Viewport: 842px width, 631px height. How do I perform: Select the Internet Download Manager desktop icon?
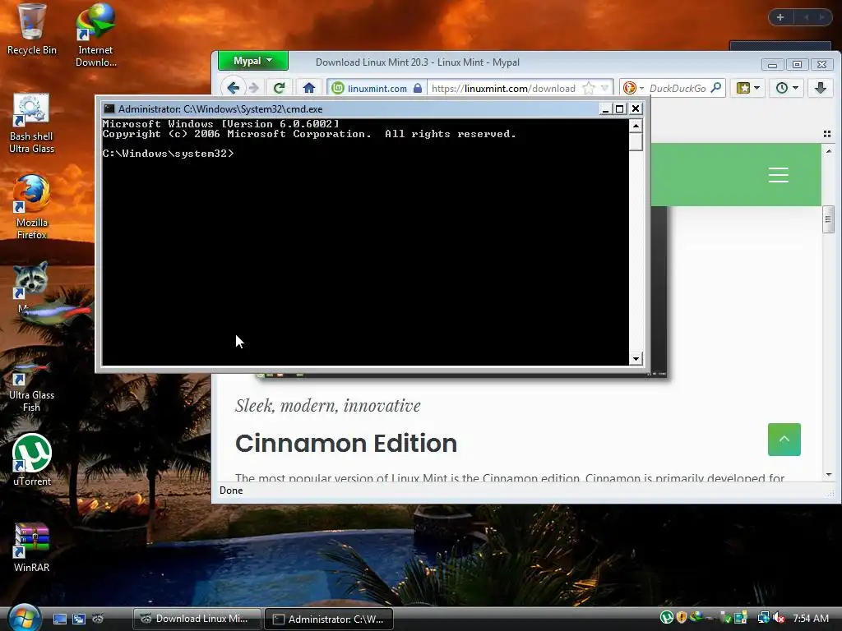click(95, 35)
